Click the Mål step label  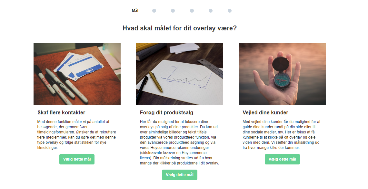coord(135,11)
